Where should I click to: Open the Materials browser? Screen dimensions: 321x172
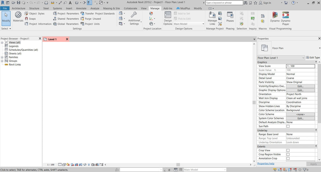coord(18,17)
